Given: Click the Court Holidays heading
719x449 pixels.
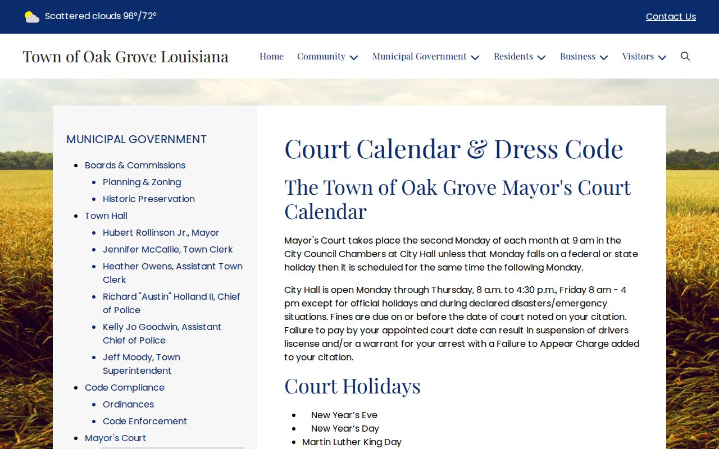Looking at the screenshot, I should click(352, 386).
